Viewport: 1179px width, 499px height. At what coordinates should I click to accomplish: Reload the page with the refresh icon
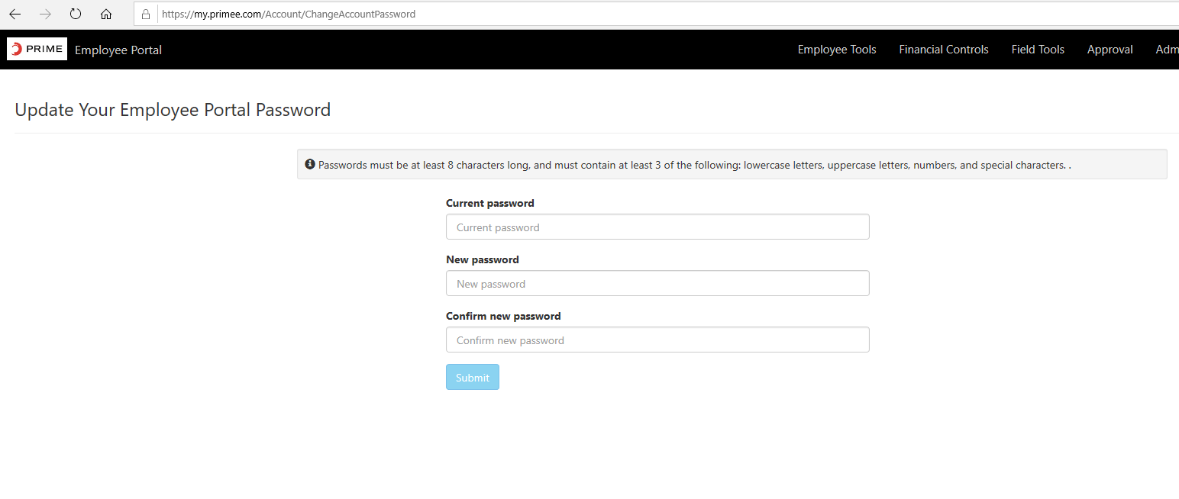point(75,14)
